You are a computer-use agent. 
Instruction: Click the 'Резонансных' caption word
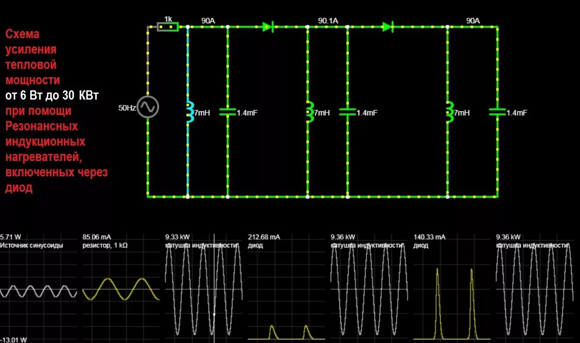pyautogui.click(x=42, y=126)
